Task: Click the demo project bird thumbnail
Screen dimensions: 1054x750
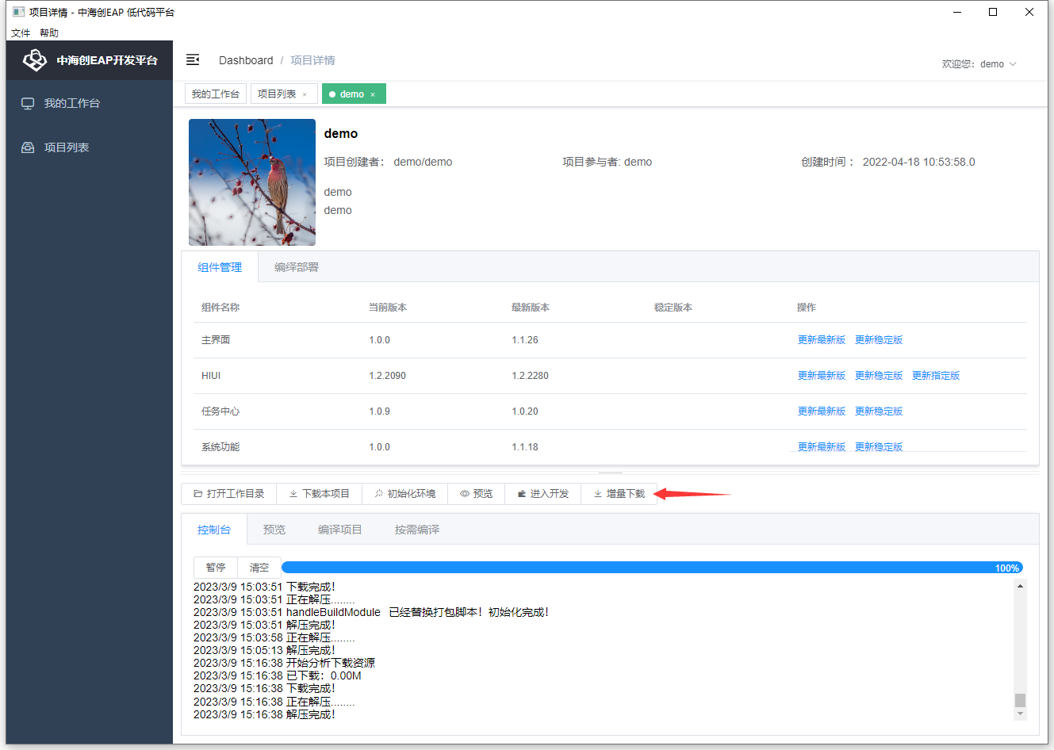Action: tap(252, 182)
